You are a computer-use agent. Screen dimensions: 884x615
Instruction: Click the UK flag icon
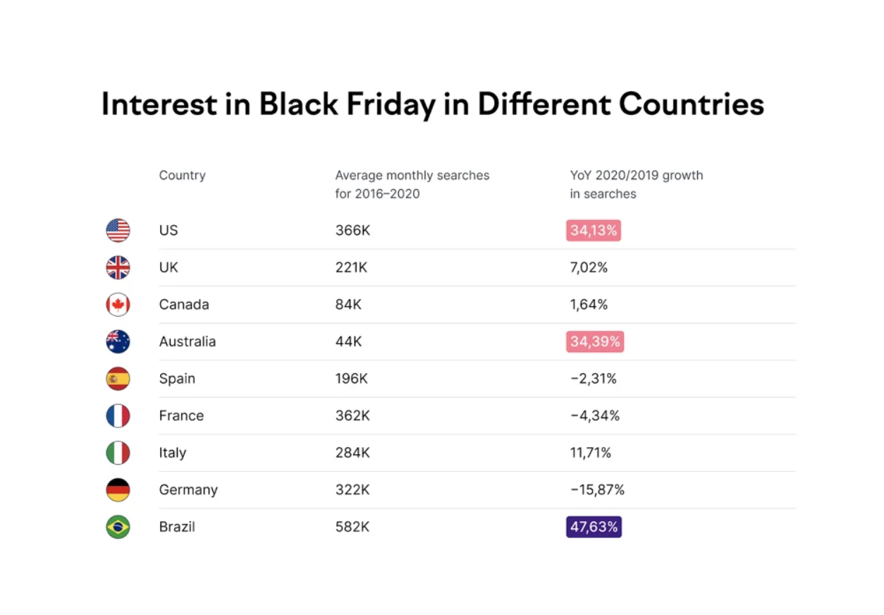click(x=118, y=268)
